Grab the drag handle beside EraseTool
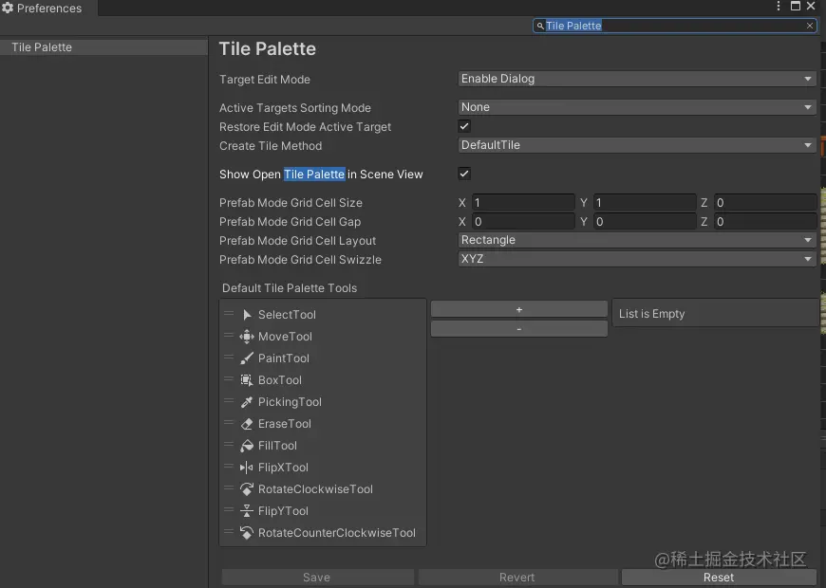This screenshot has height=588, width=826. 229,422
